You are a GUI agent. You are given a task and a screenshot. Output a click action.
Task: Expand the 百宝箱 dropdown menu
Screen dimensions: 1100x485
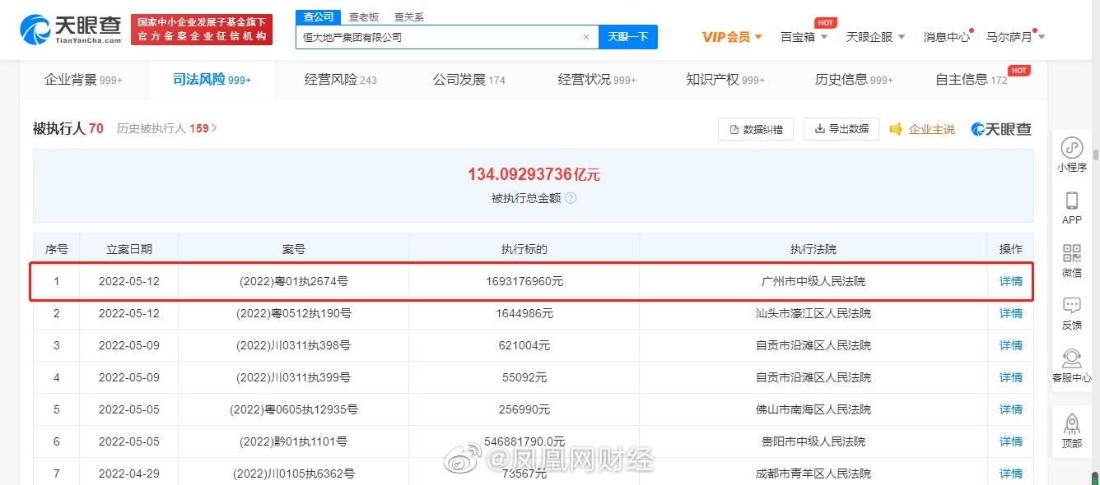point(804,37)
